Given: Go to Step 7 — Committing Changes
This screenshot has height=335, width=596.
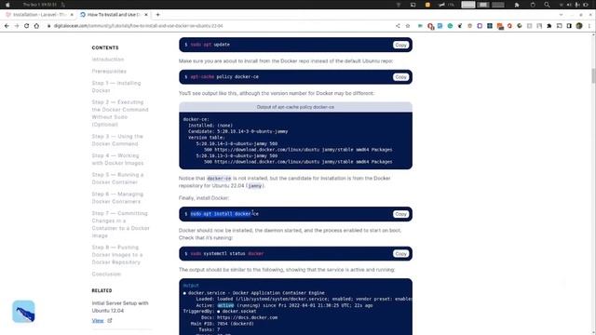Looking at the screenshot, I should coord(120,224).
